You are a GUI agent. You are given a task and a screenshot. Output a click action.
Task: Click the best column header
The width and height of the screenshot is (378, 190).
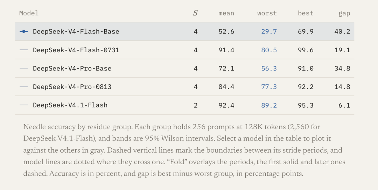(306, 13)
